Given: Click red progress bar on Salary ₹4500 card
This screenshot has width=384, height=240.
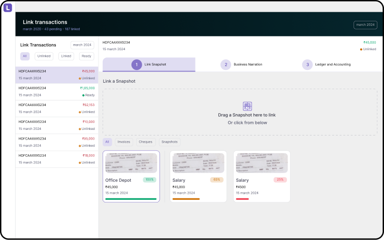Looking at the screenshot, I should 242,199.
